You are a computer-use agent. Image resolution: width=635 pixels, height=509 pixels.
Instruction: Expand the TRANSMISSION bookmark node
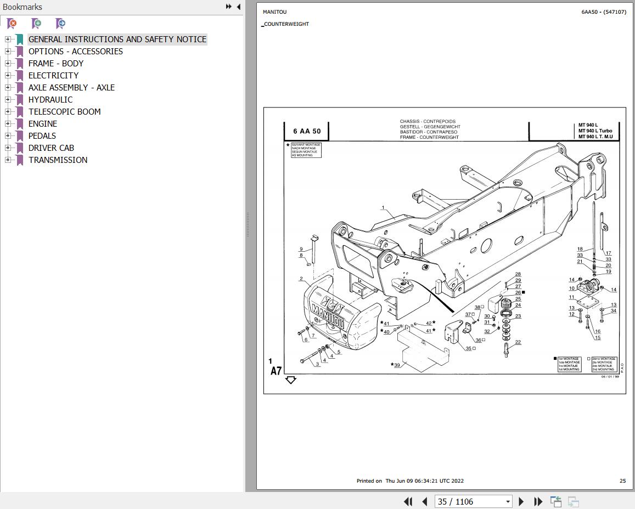pyautogui.click(x=8, y=160)
